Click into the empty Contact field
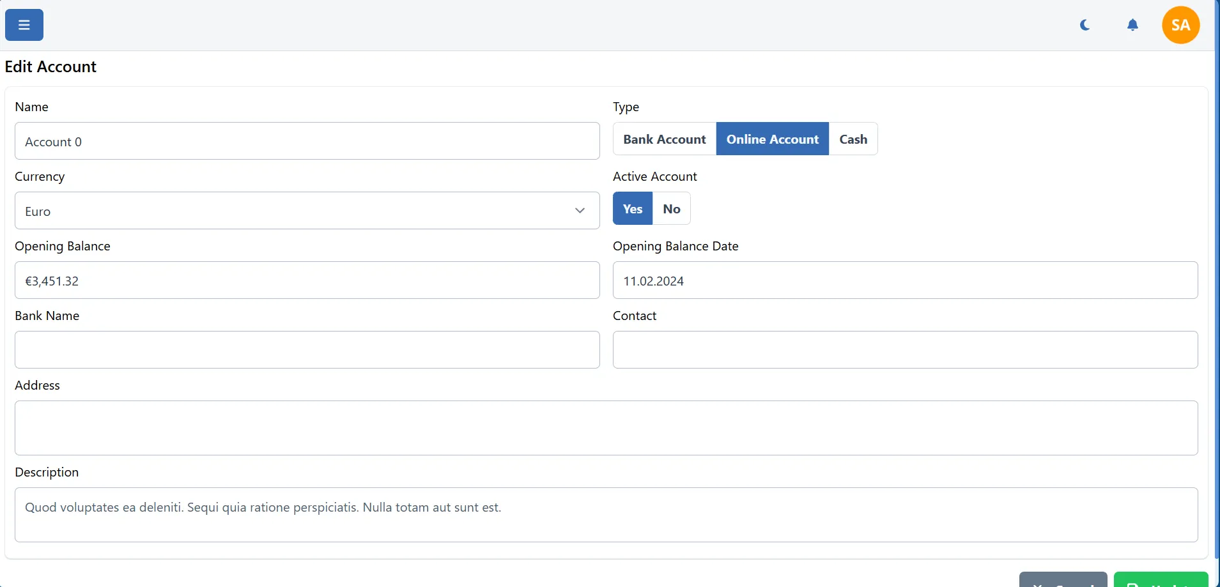The height and width of the screenshot is (587, 1220). point(904,350)
